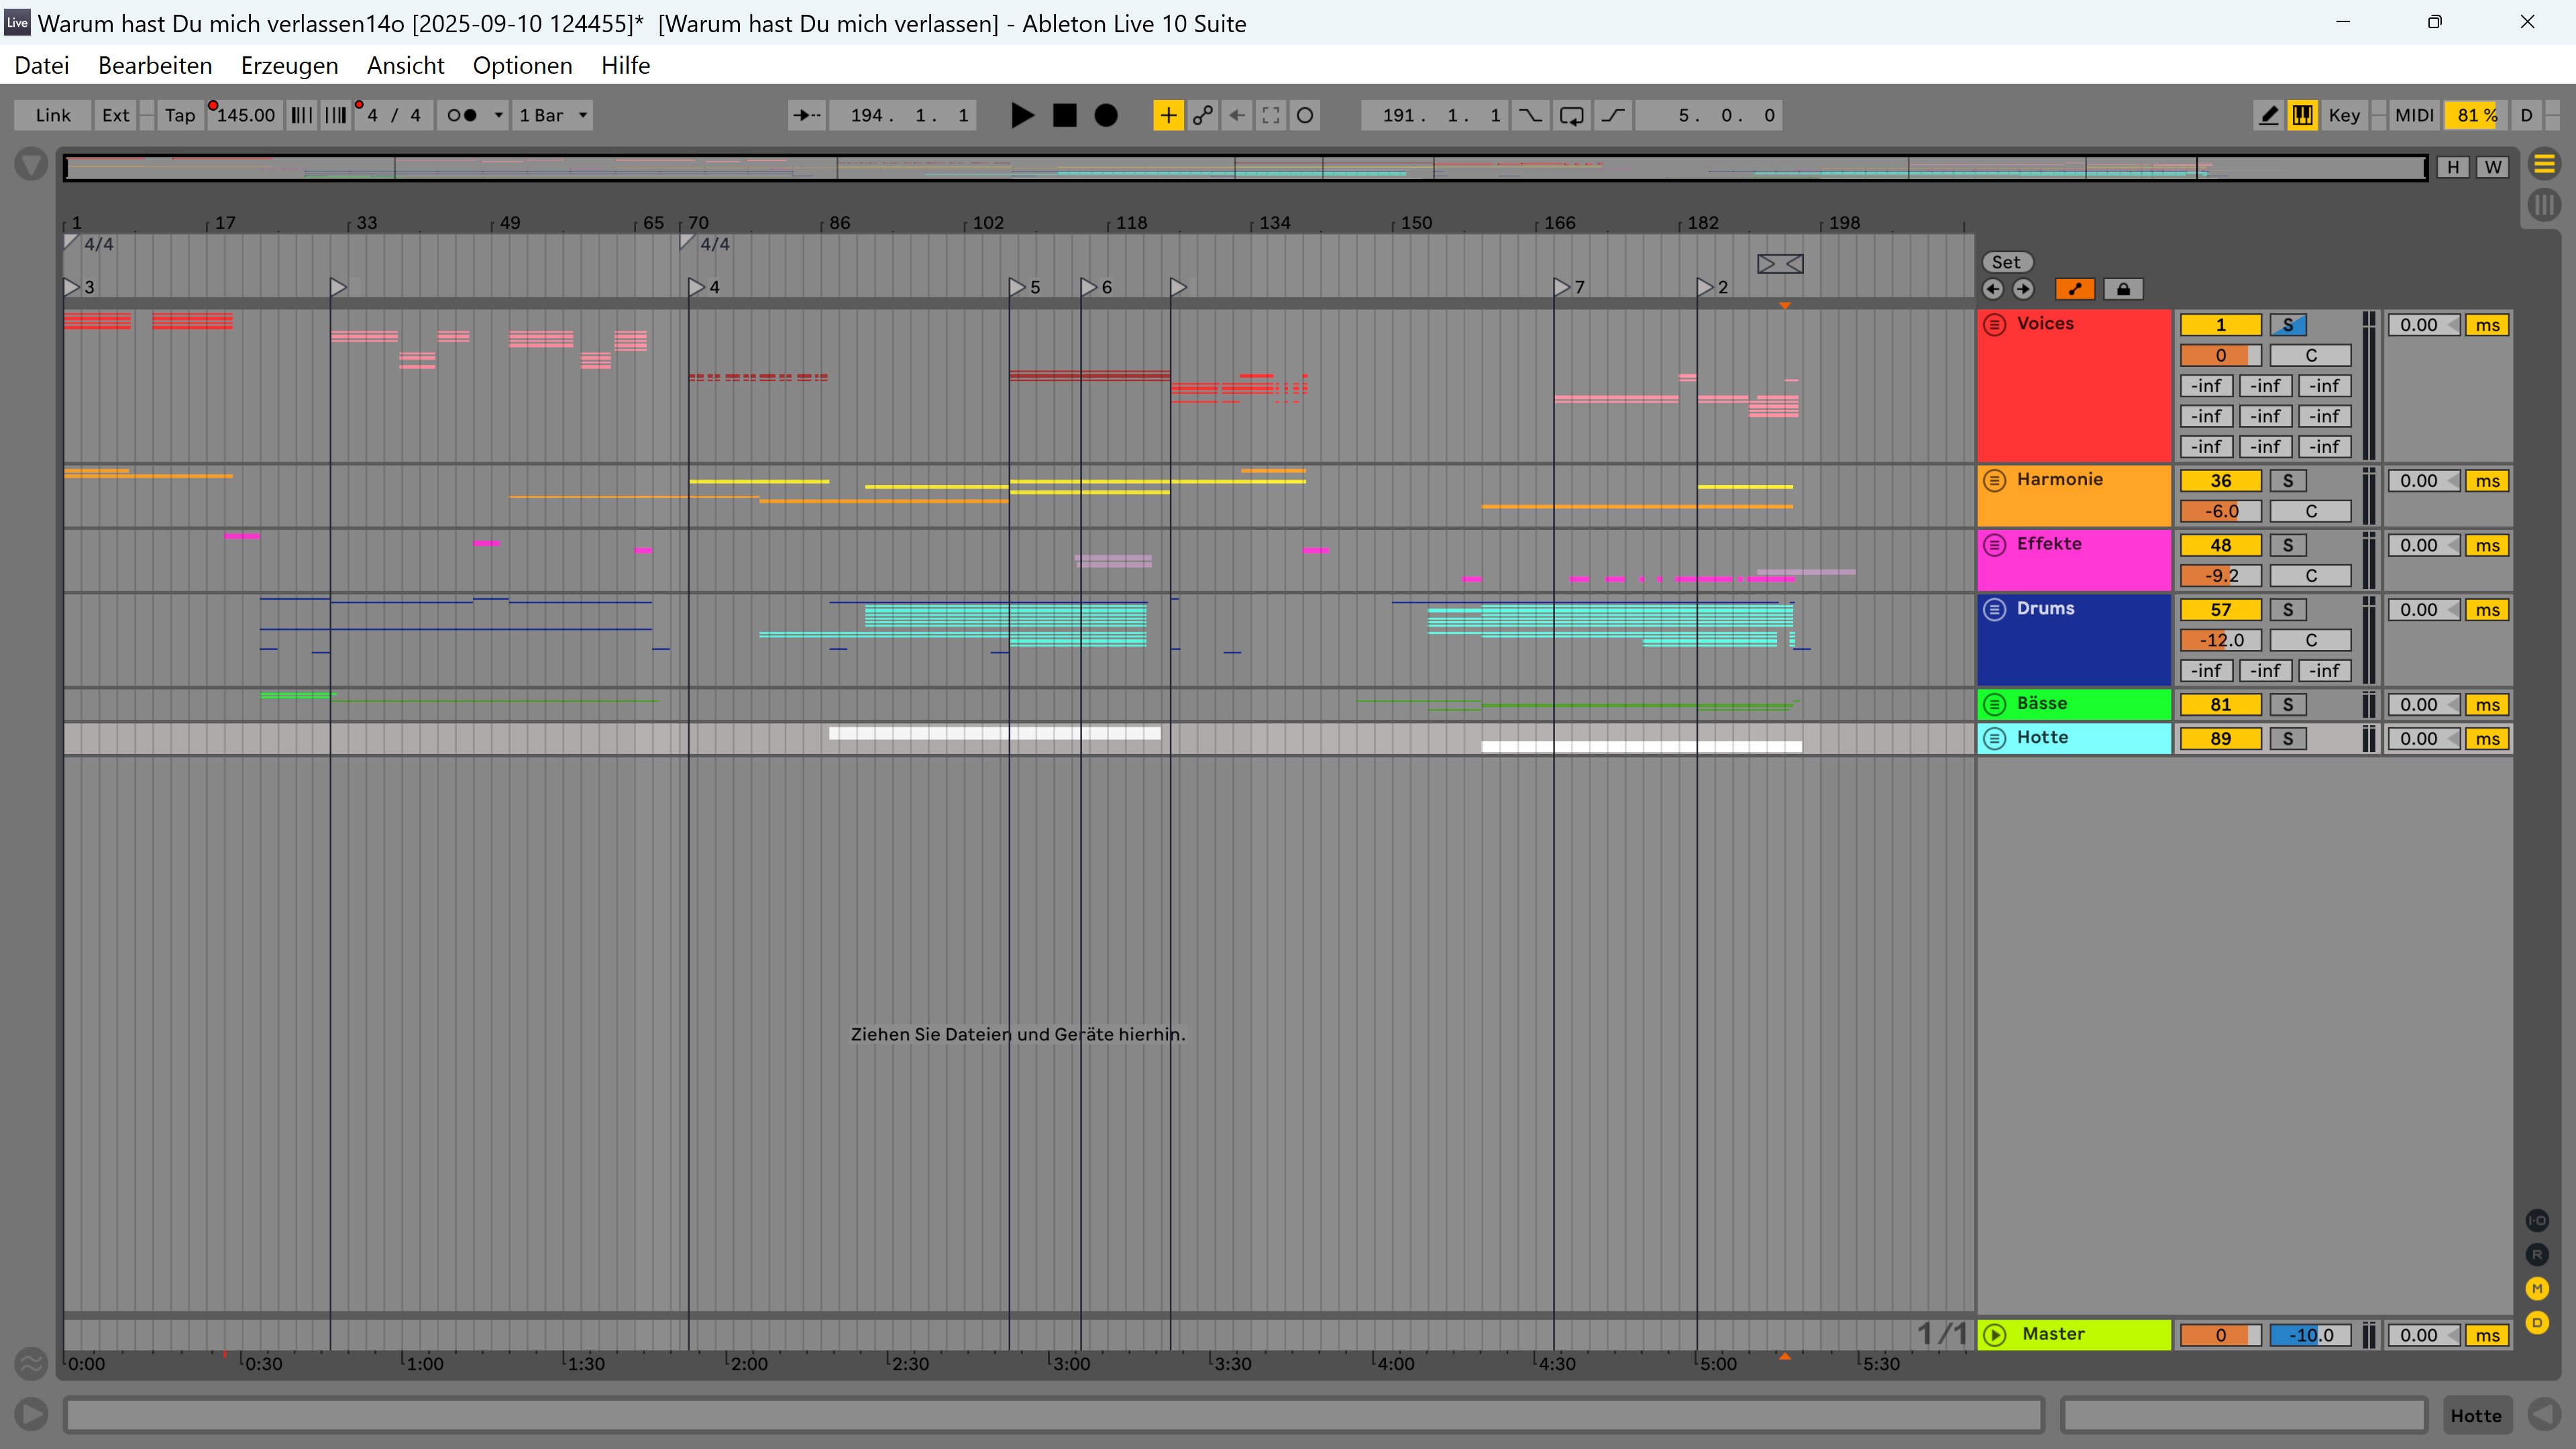The width and height of the screenshot is (2576, 1449).
Task: Show the In/Out section with the I-O button
Action: pos(2537,1220)
